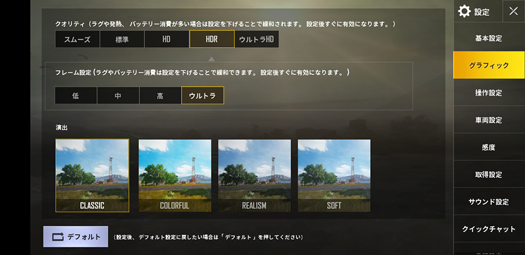
Task: Pick the CLASSIC style thumbnail
Action: click(92, 176)
